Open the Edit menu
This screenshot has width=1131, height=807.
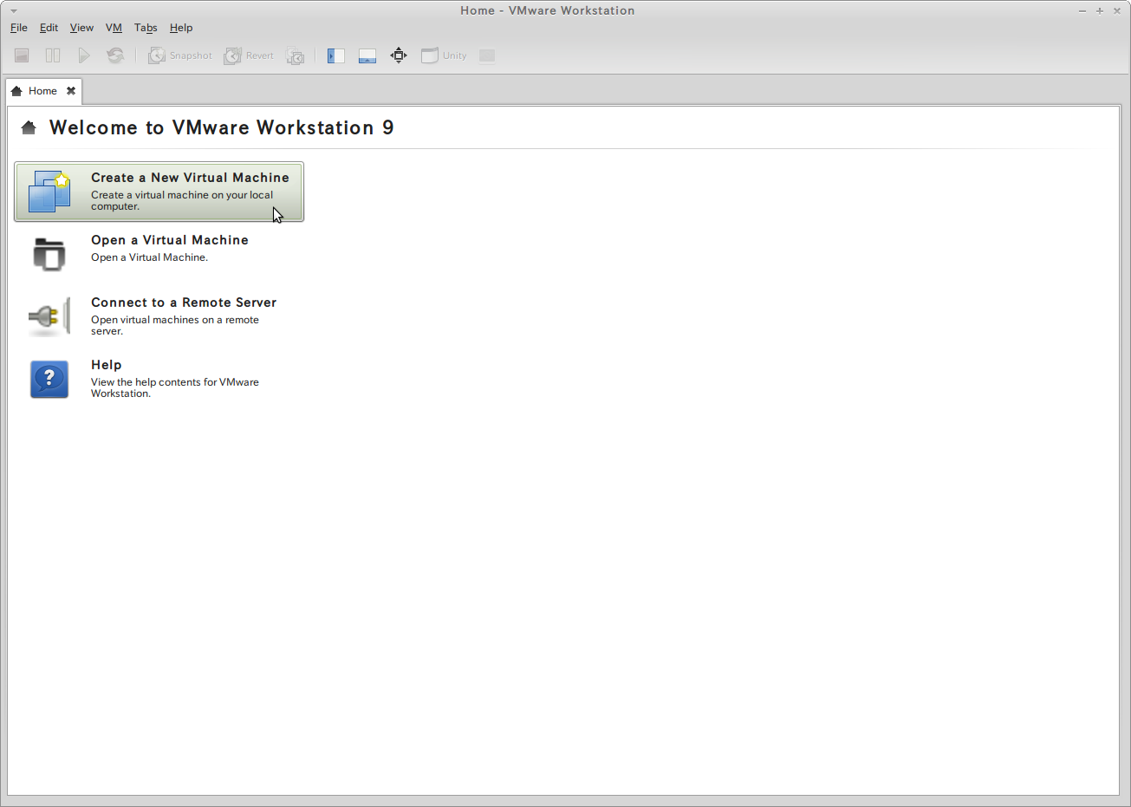49,28
